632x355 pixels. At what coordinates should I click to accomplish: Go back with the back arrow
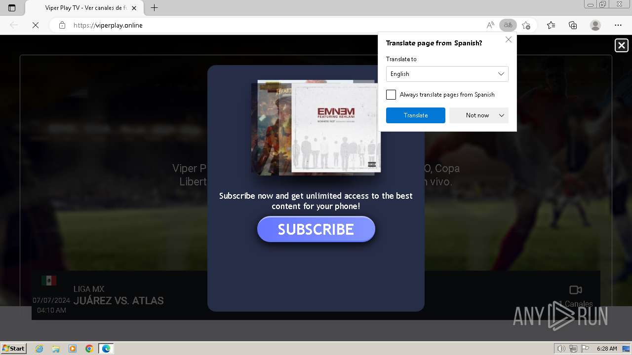click(x=14, y=25)
